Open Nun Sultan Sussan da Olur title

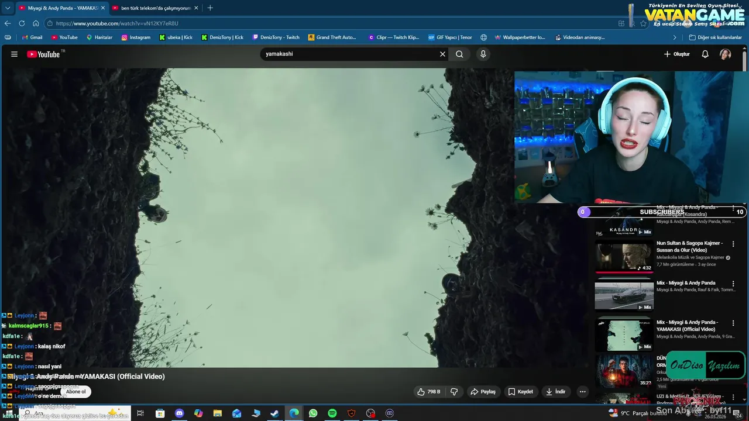tap(690, 246)
